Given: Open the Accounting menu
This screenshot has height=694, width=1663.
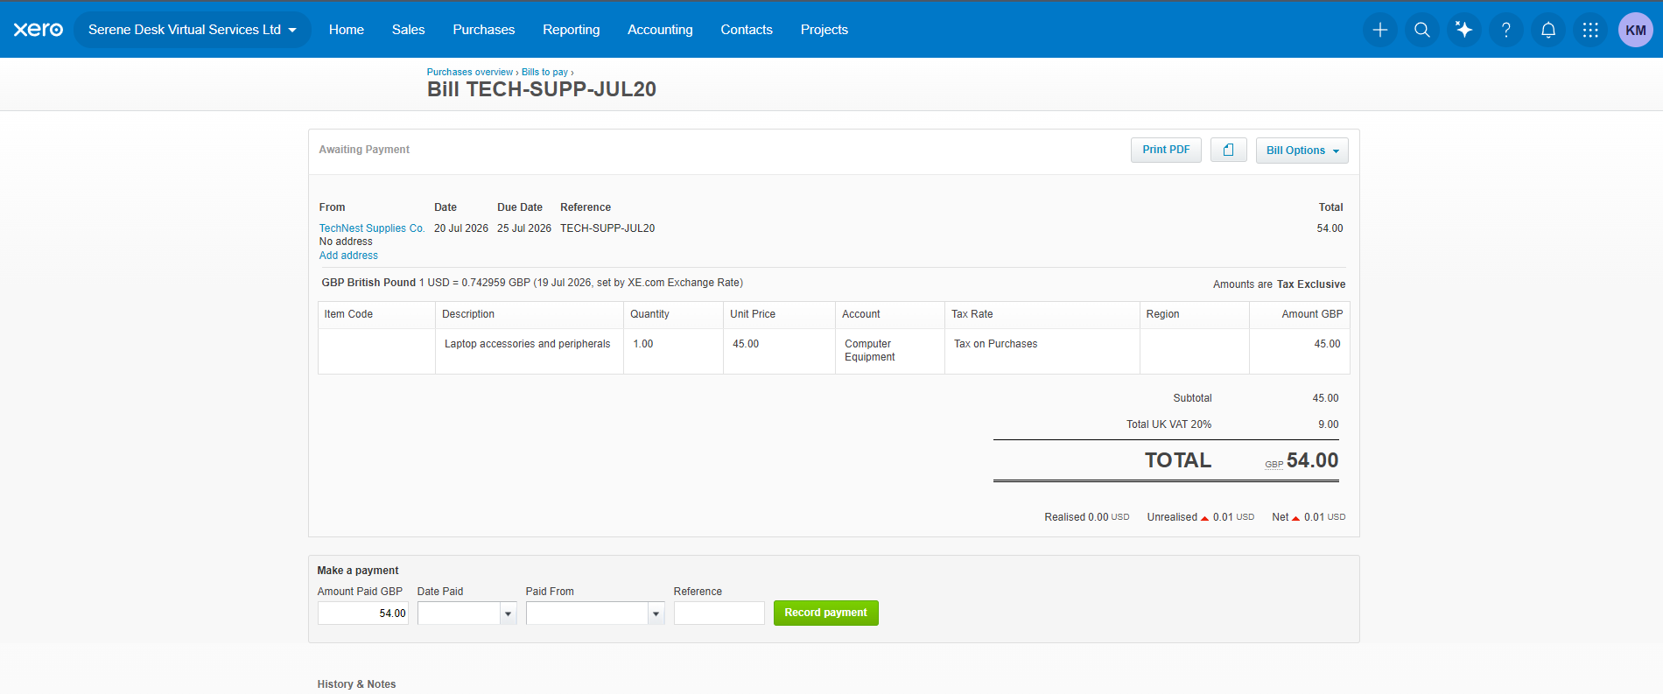Looking at the screenshot, I should 660,30.
